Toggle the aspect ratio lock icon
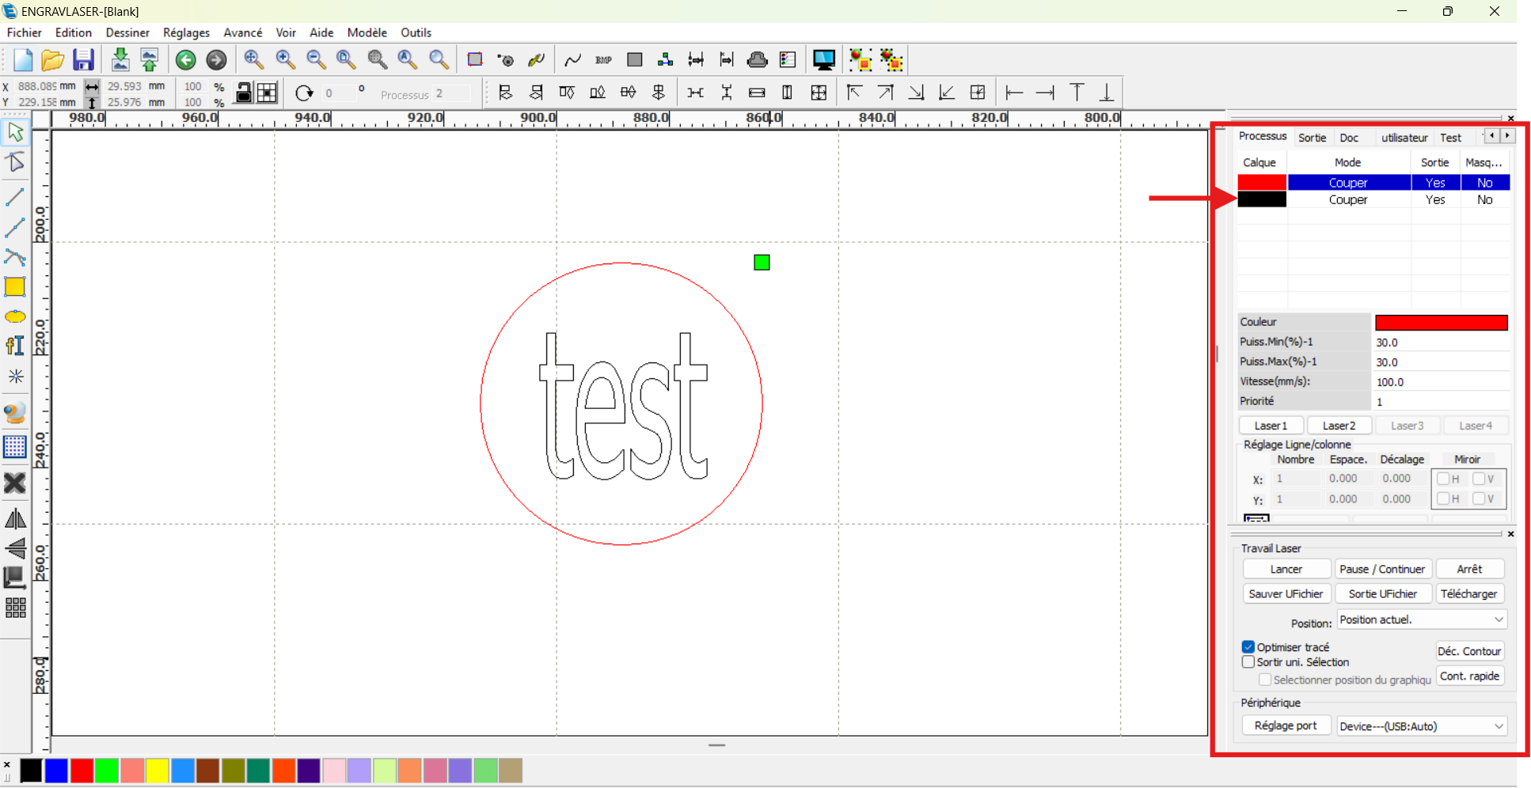1531x788 pixels. pyautogui.click(x=244, y=93)
